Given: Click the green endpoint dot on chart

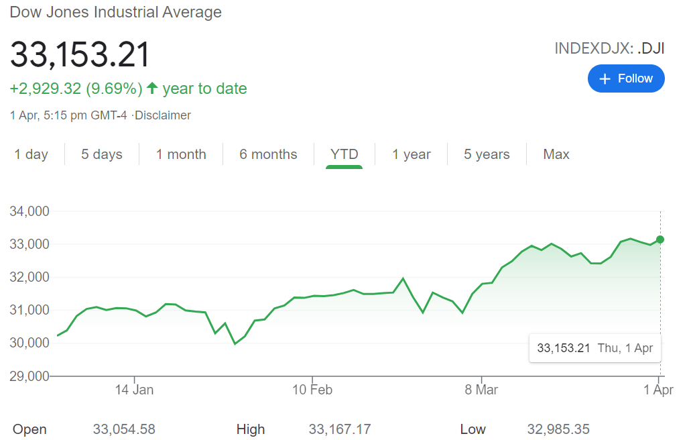Looking at the screenshot, I should [660, 239].
